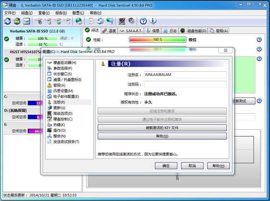Switch to the 磁盘性能(D) tab
Image resolution: width=270 pixels, height=201 pixels.
tap(194, 31)
